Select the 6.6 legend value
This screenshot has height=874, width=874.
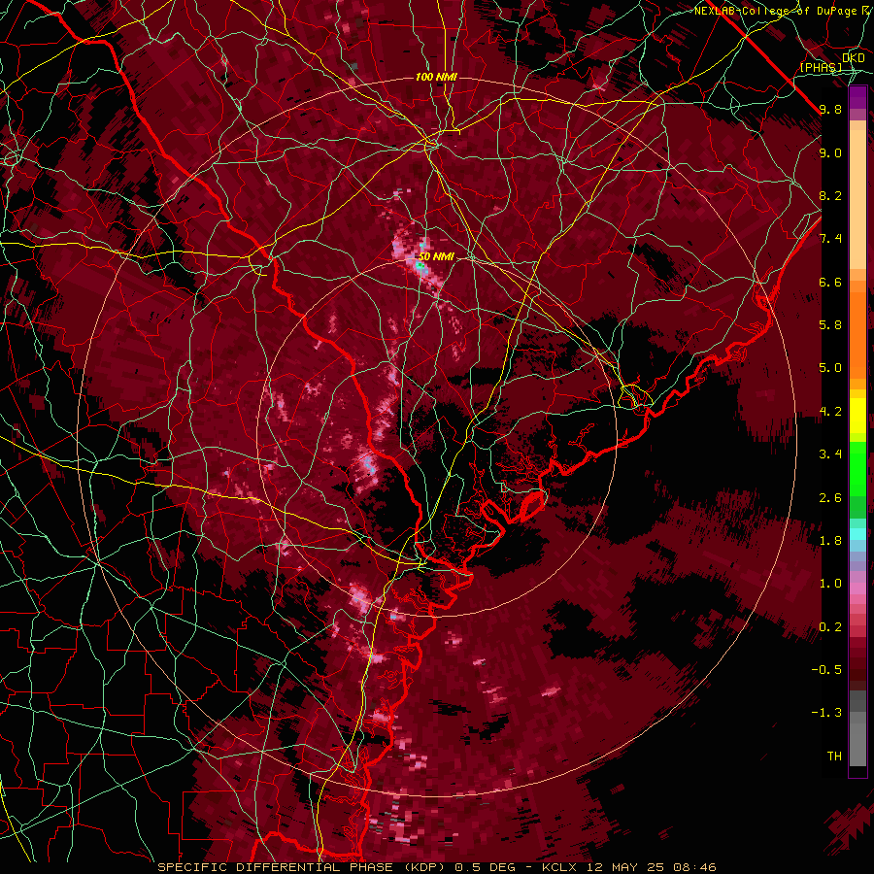click(830, 282)
